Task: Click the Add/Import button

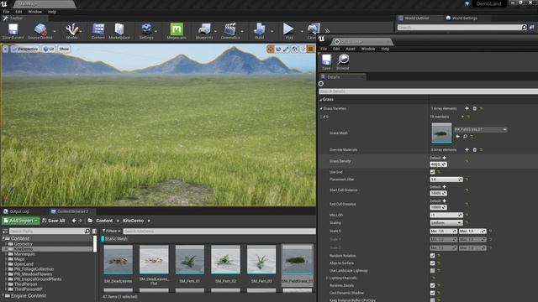Action: 21,221
